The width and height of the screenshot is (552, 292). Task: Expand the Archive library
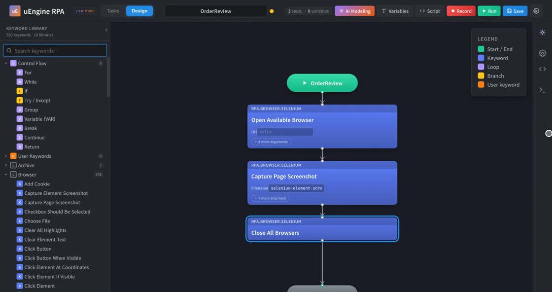coord(6,165)
